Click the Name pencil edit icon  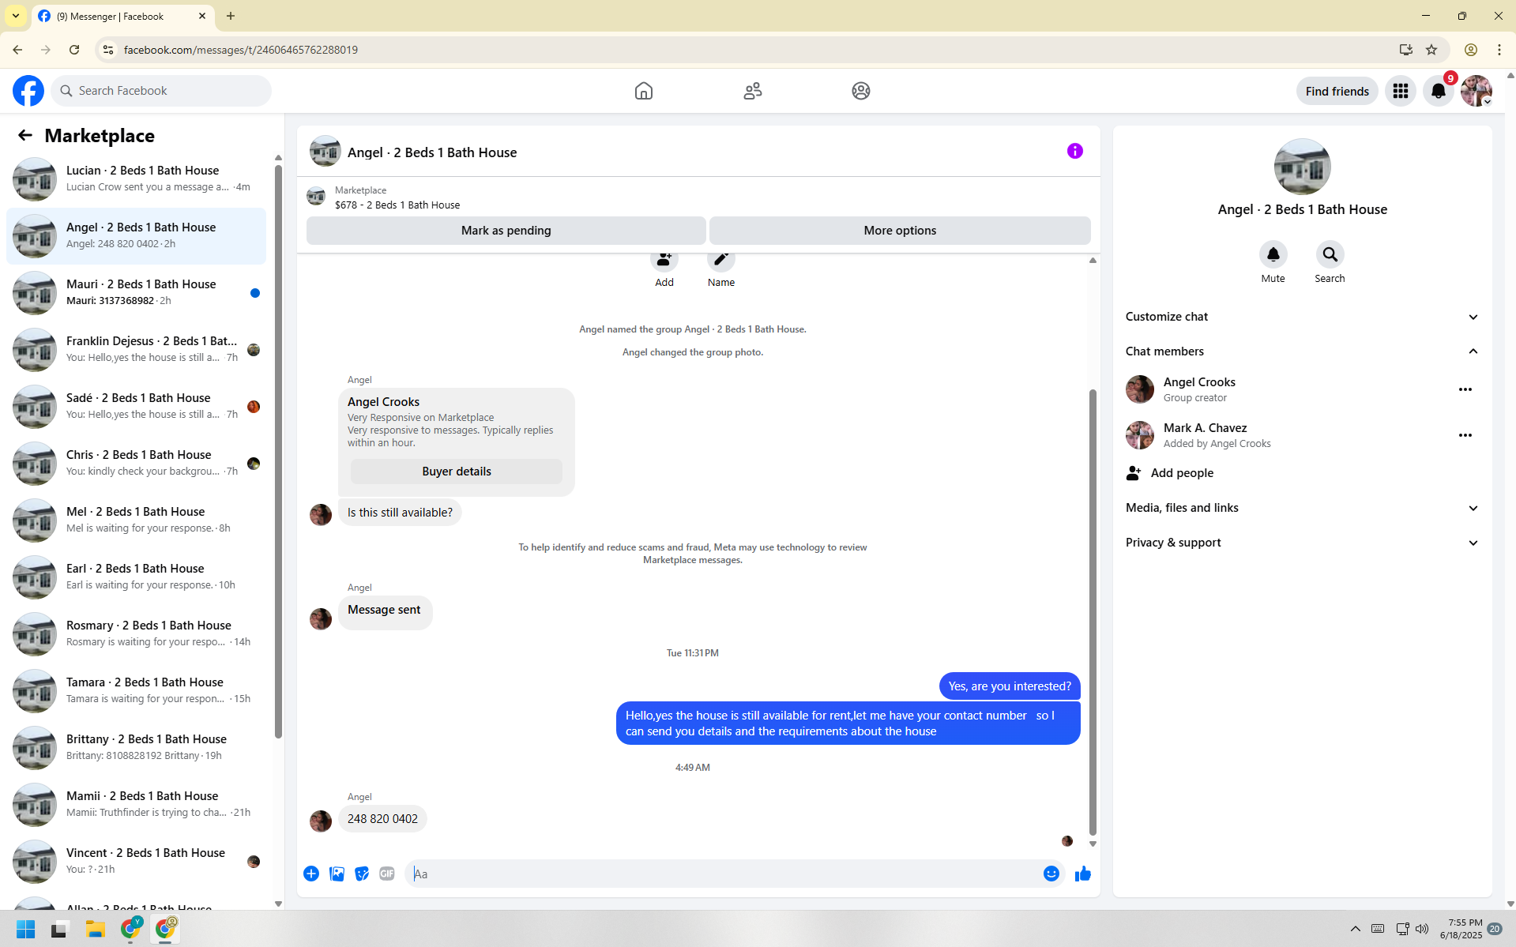tap(721, 259)
